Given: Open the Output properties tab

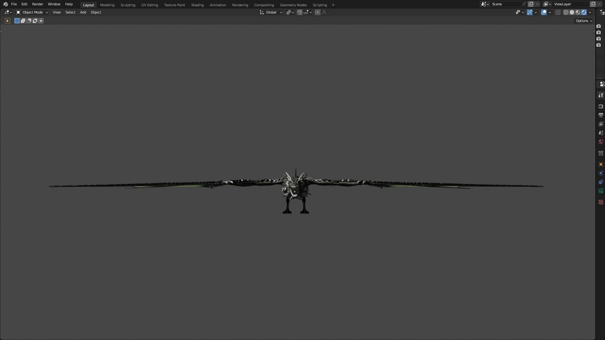Looking at the screenshot, I should coord(601,115).
